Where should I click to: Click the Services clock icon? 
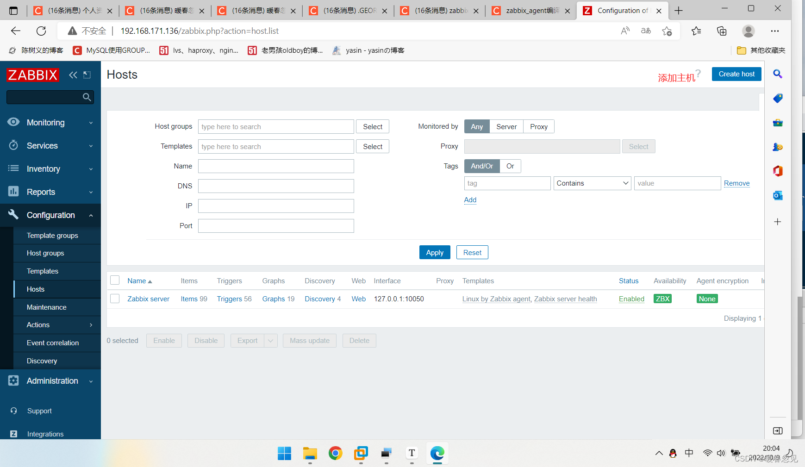pos(13,145)
